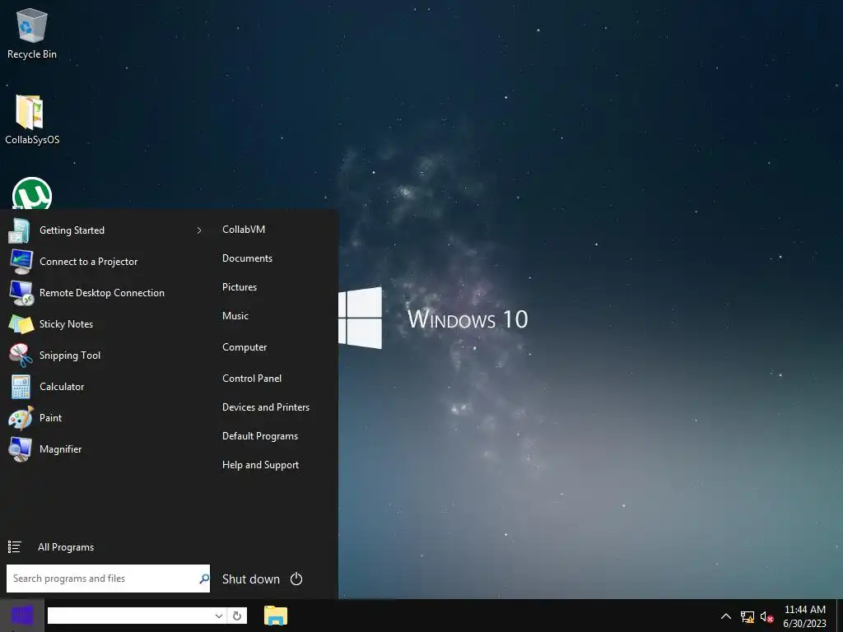Screen dimensions: 843x632
Task: Click the Magnifier icon
Action: coord(21,449)
